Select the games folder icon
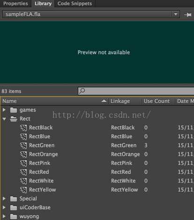The height and width of the screenshot is (220, 194). tap(14, 110)
